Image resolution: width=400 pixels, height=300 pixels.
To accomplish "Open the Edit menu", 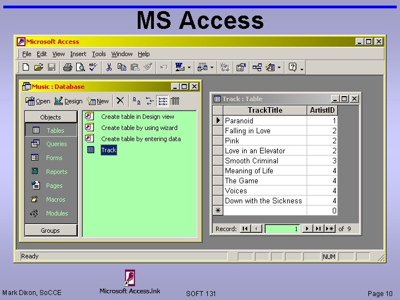I will (x=42, y=54).
